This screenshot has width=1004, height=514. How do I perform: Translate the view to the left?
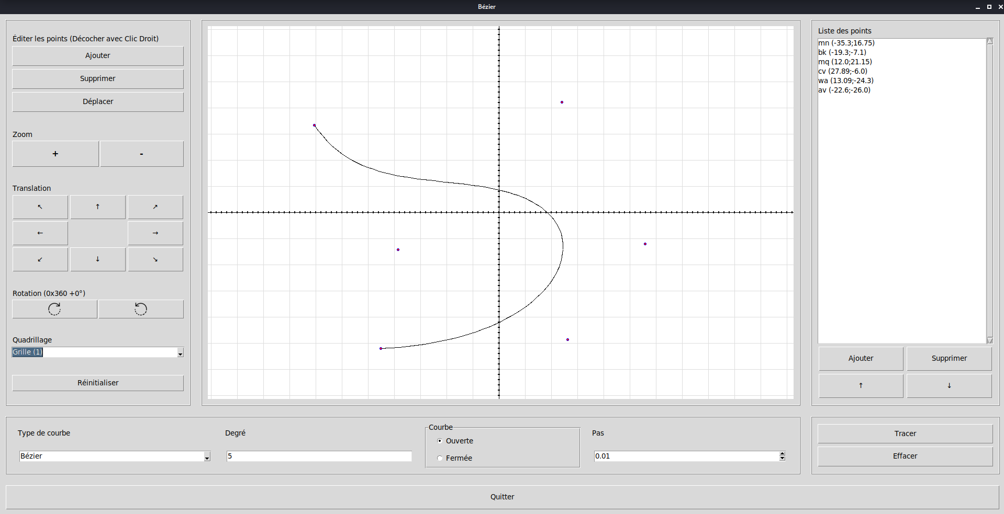(x=40, y=233)
